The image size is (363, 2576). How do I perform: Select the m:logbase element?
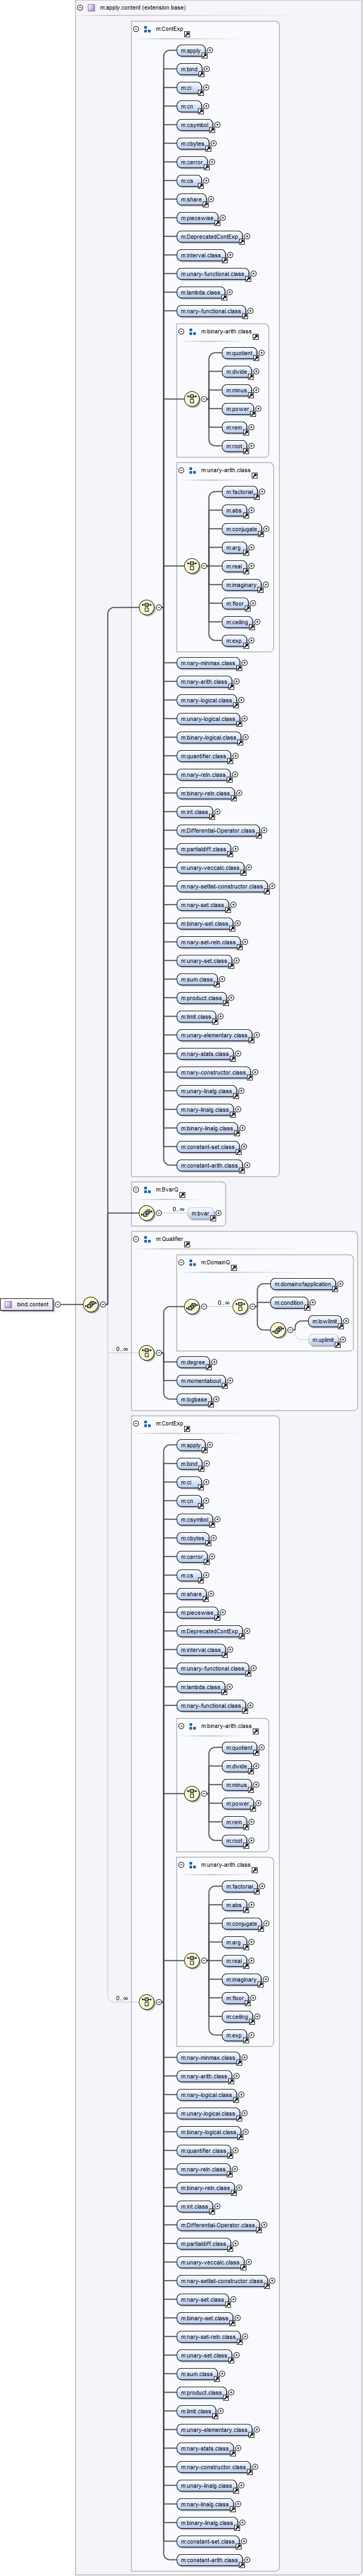point(194,1399)
